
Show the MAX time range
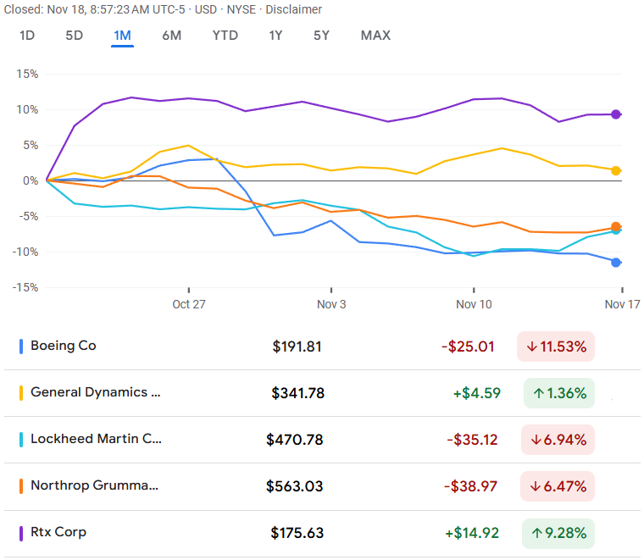point(375,36)
